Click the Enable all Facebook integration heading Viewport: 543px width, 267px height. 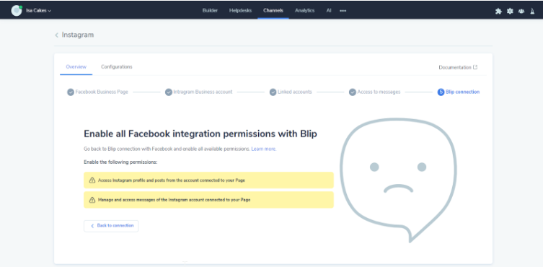coord(200,133)
